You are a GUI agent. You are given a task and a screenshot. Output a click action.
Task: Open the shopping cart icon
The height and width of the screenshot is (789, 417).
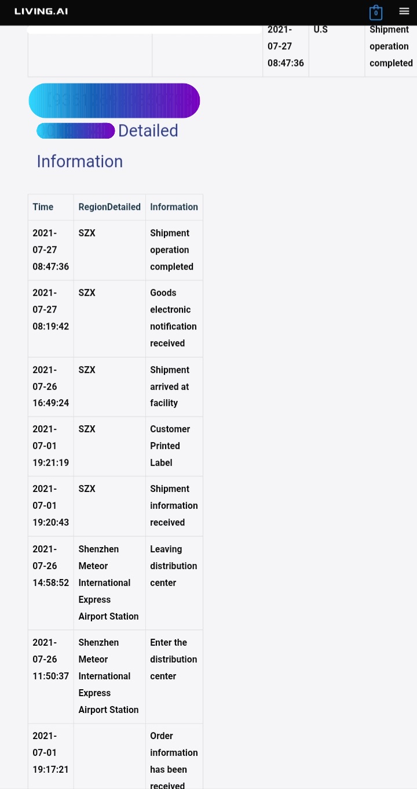(375, 12)
